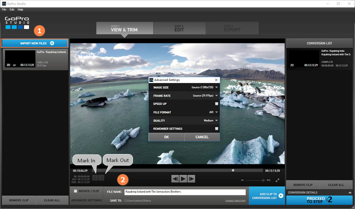Toggle the Rotate / Flip checkbox
355x209 pixels.
[x=75, y=191]
